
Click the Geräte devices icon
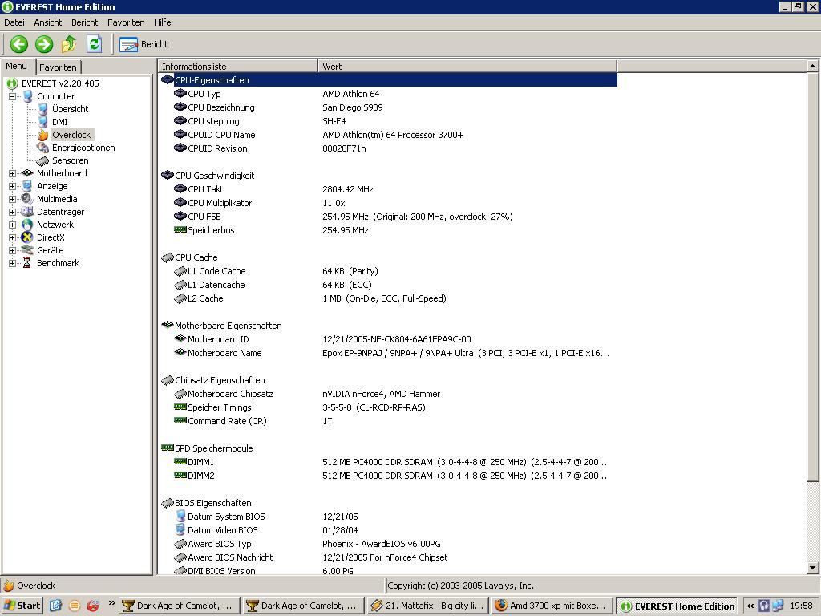(x=27, y=250)
